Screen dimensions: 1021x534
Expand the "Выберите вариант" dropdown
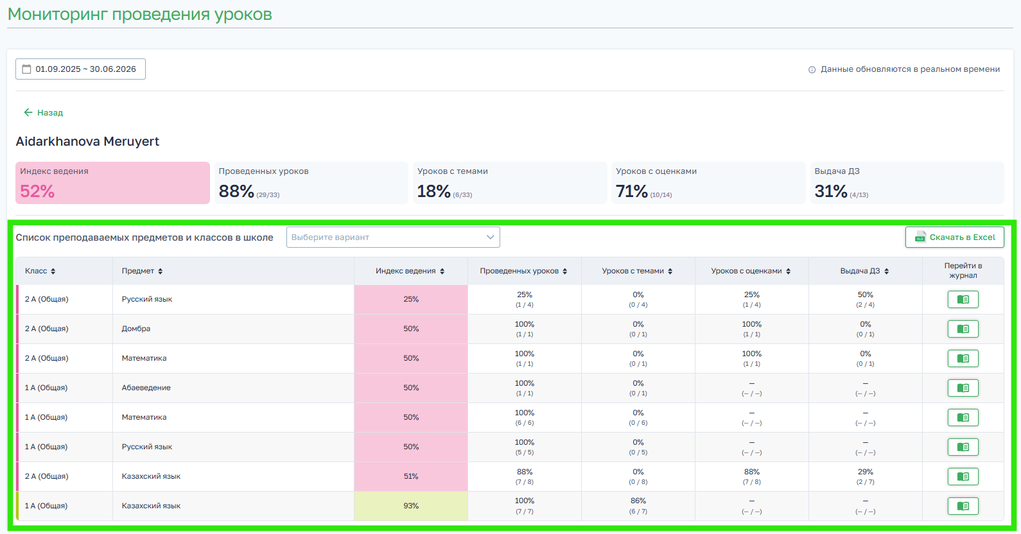(x=393, y=237)
